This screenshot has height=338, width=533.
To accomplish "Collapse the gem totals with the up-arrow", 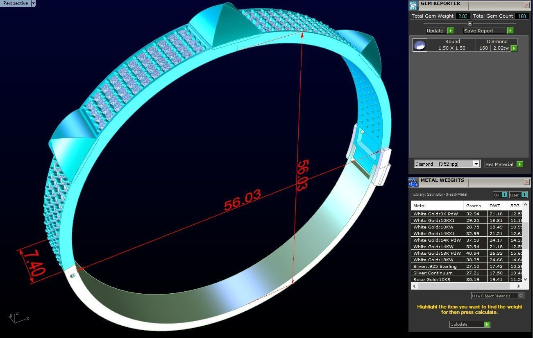I will tap(469, 23).
